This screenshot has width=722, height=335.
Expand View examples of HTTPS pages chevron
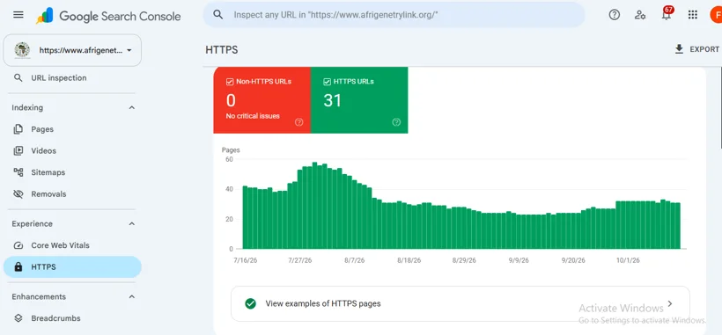[670, 303]
